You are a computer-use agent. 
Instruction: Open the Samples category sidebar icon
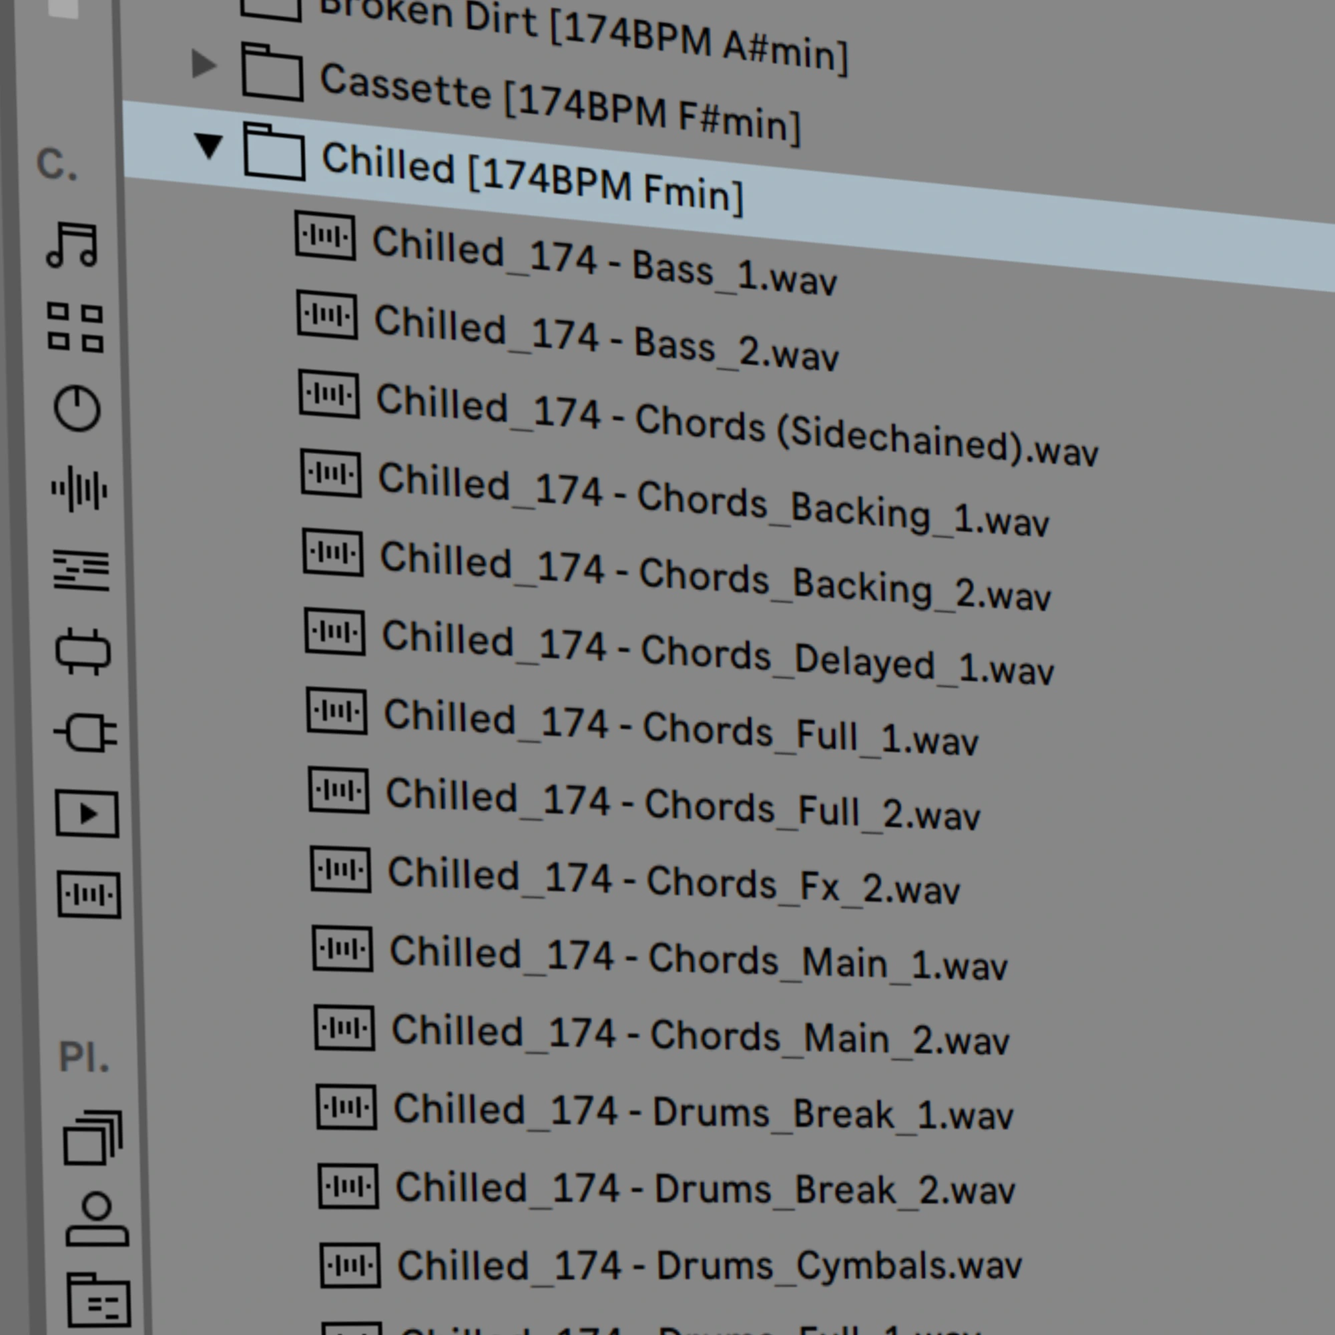[89, 895]
